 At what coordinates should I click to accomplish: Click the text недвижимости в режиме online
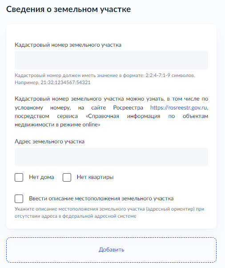(57, 125)
